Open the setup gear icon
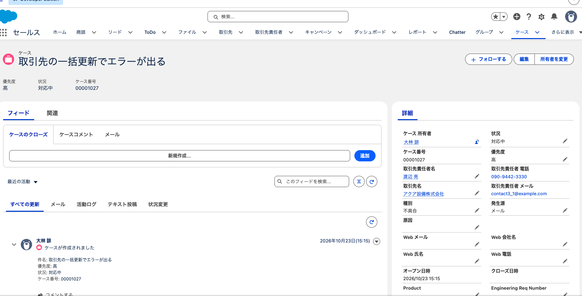The width and height of the screenshot is (582, 296). pyautogui.click(x=541, y=17)
